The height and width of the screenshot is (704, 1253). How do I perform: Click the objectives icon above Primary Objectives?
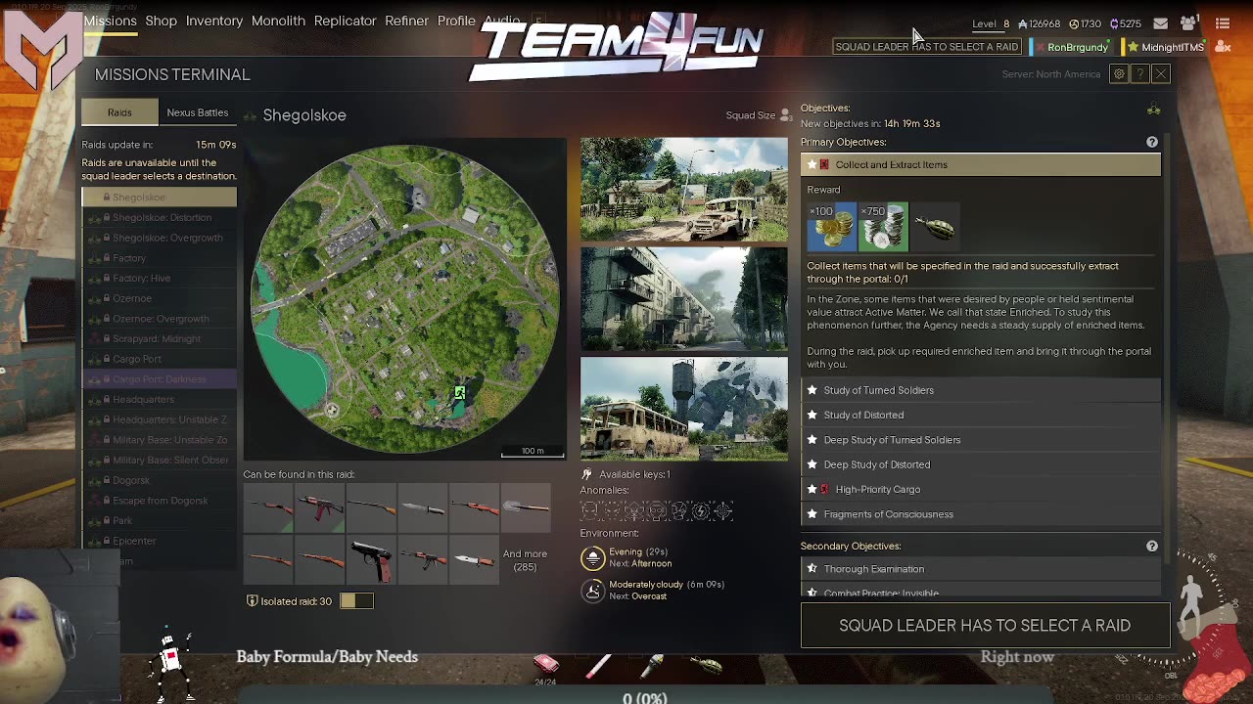[1154, 110]
